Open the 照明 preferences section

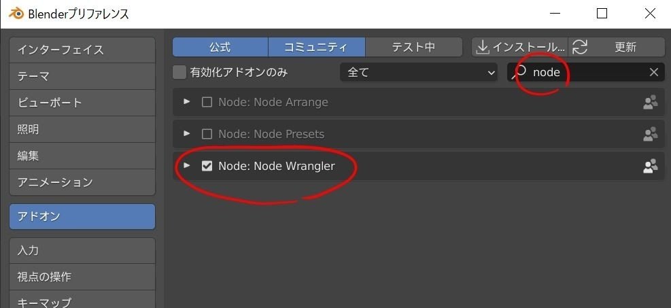(82, 130)
